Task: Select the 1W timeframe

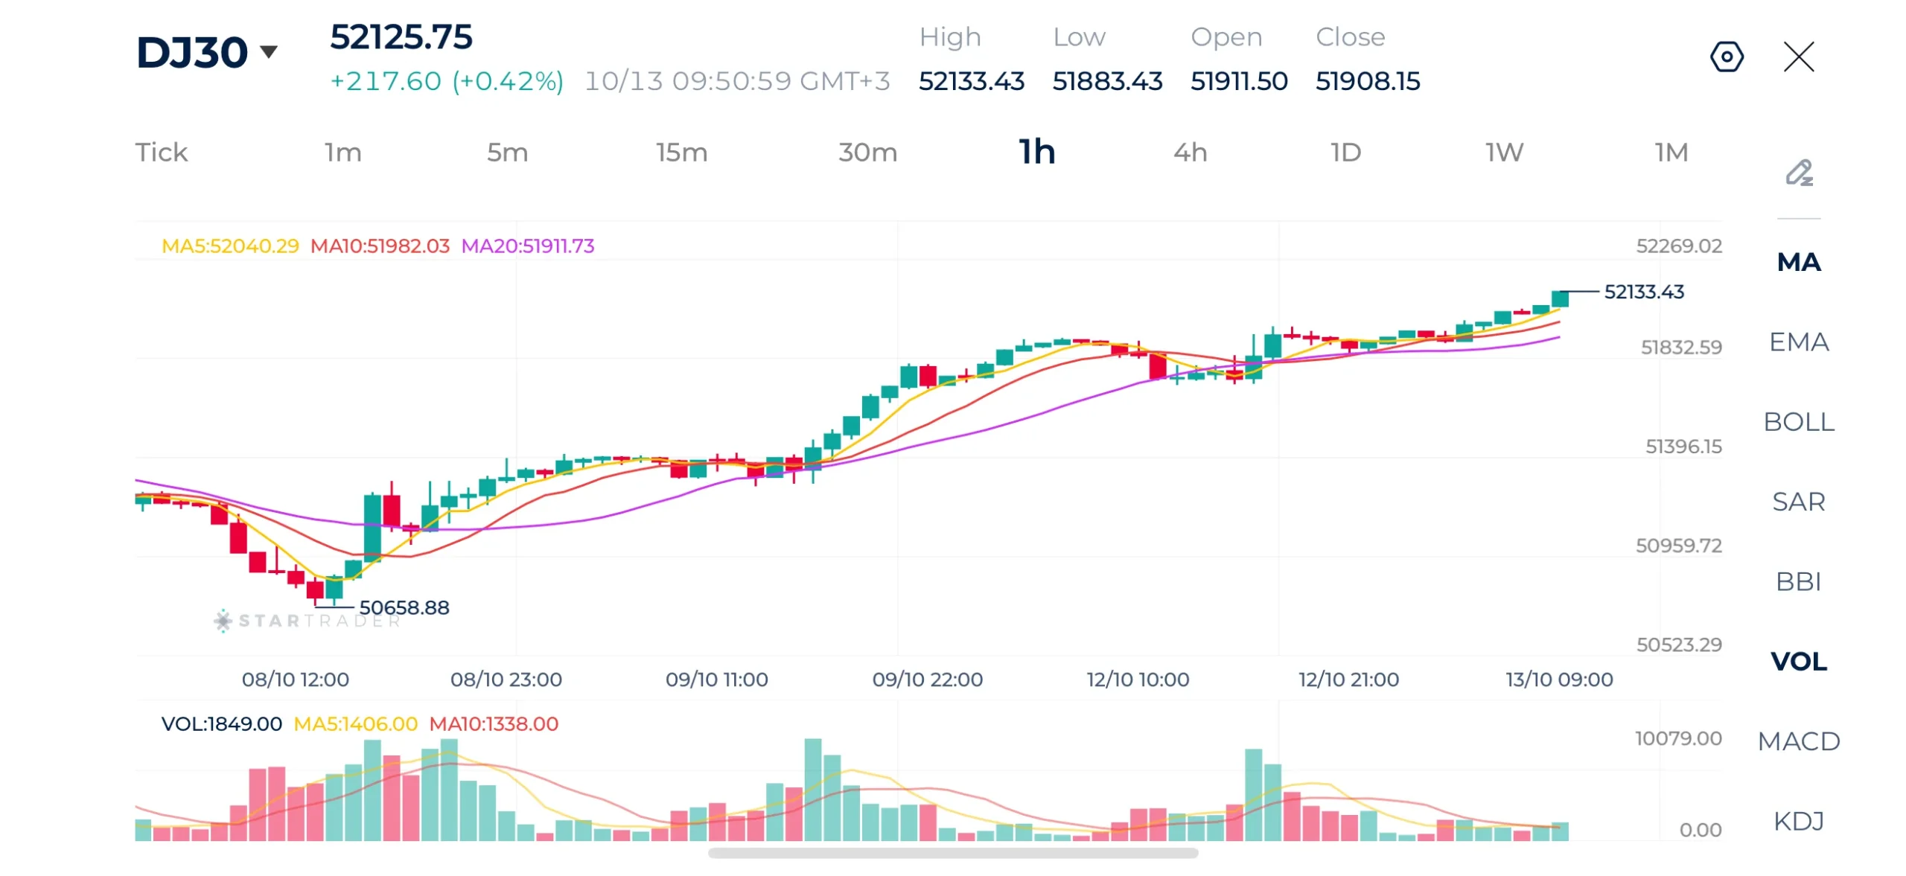Action: click(x=1504, y=153)
